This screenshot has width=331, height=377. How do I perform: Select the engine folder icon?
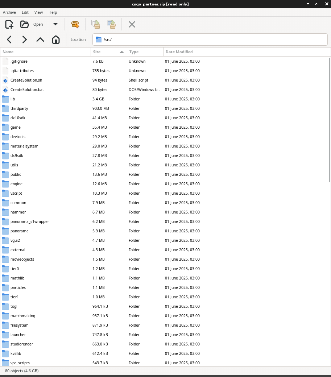[5, 184]
